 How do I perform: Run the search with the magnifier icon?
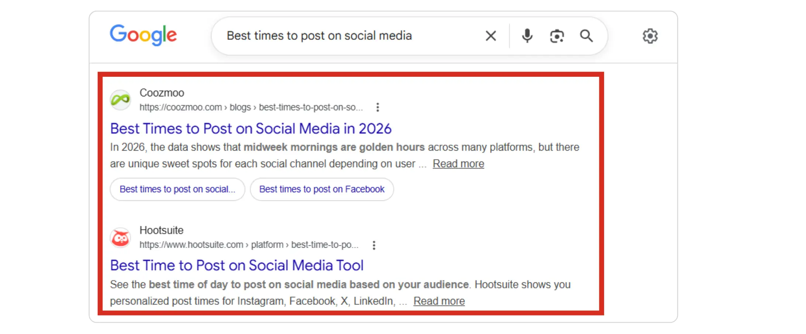coord(586,36)
